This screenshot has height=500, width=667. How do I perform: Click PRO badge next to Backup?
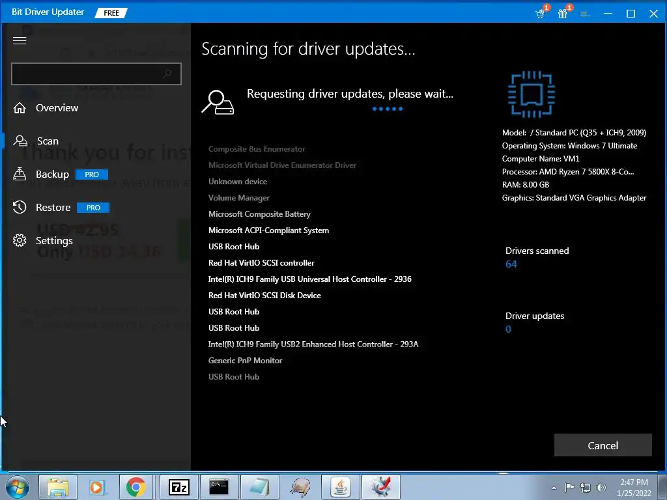pos(91,174)
